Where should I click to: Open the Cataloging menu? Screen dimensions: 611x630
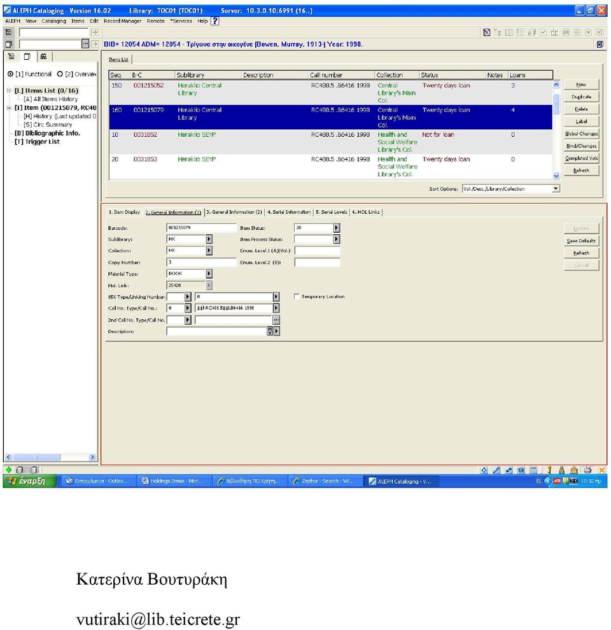[54, 21]
